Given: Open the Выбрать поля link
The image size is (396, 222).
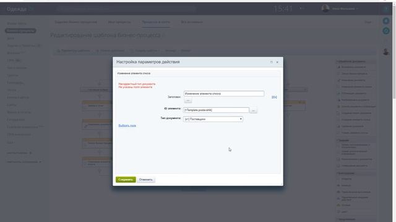Looking at the screenshot, I should pos(127,125).
